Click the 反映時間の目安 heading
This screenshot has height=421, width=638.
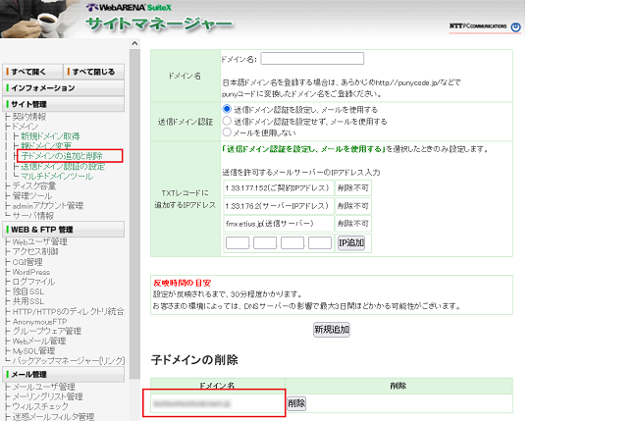pyautogui.click(x=182, y=283)
